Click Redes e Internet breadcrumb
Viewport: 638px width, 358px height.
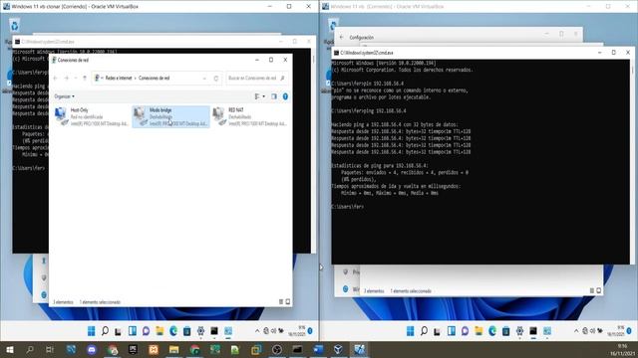tap(119, 78)
